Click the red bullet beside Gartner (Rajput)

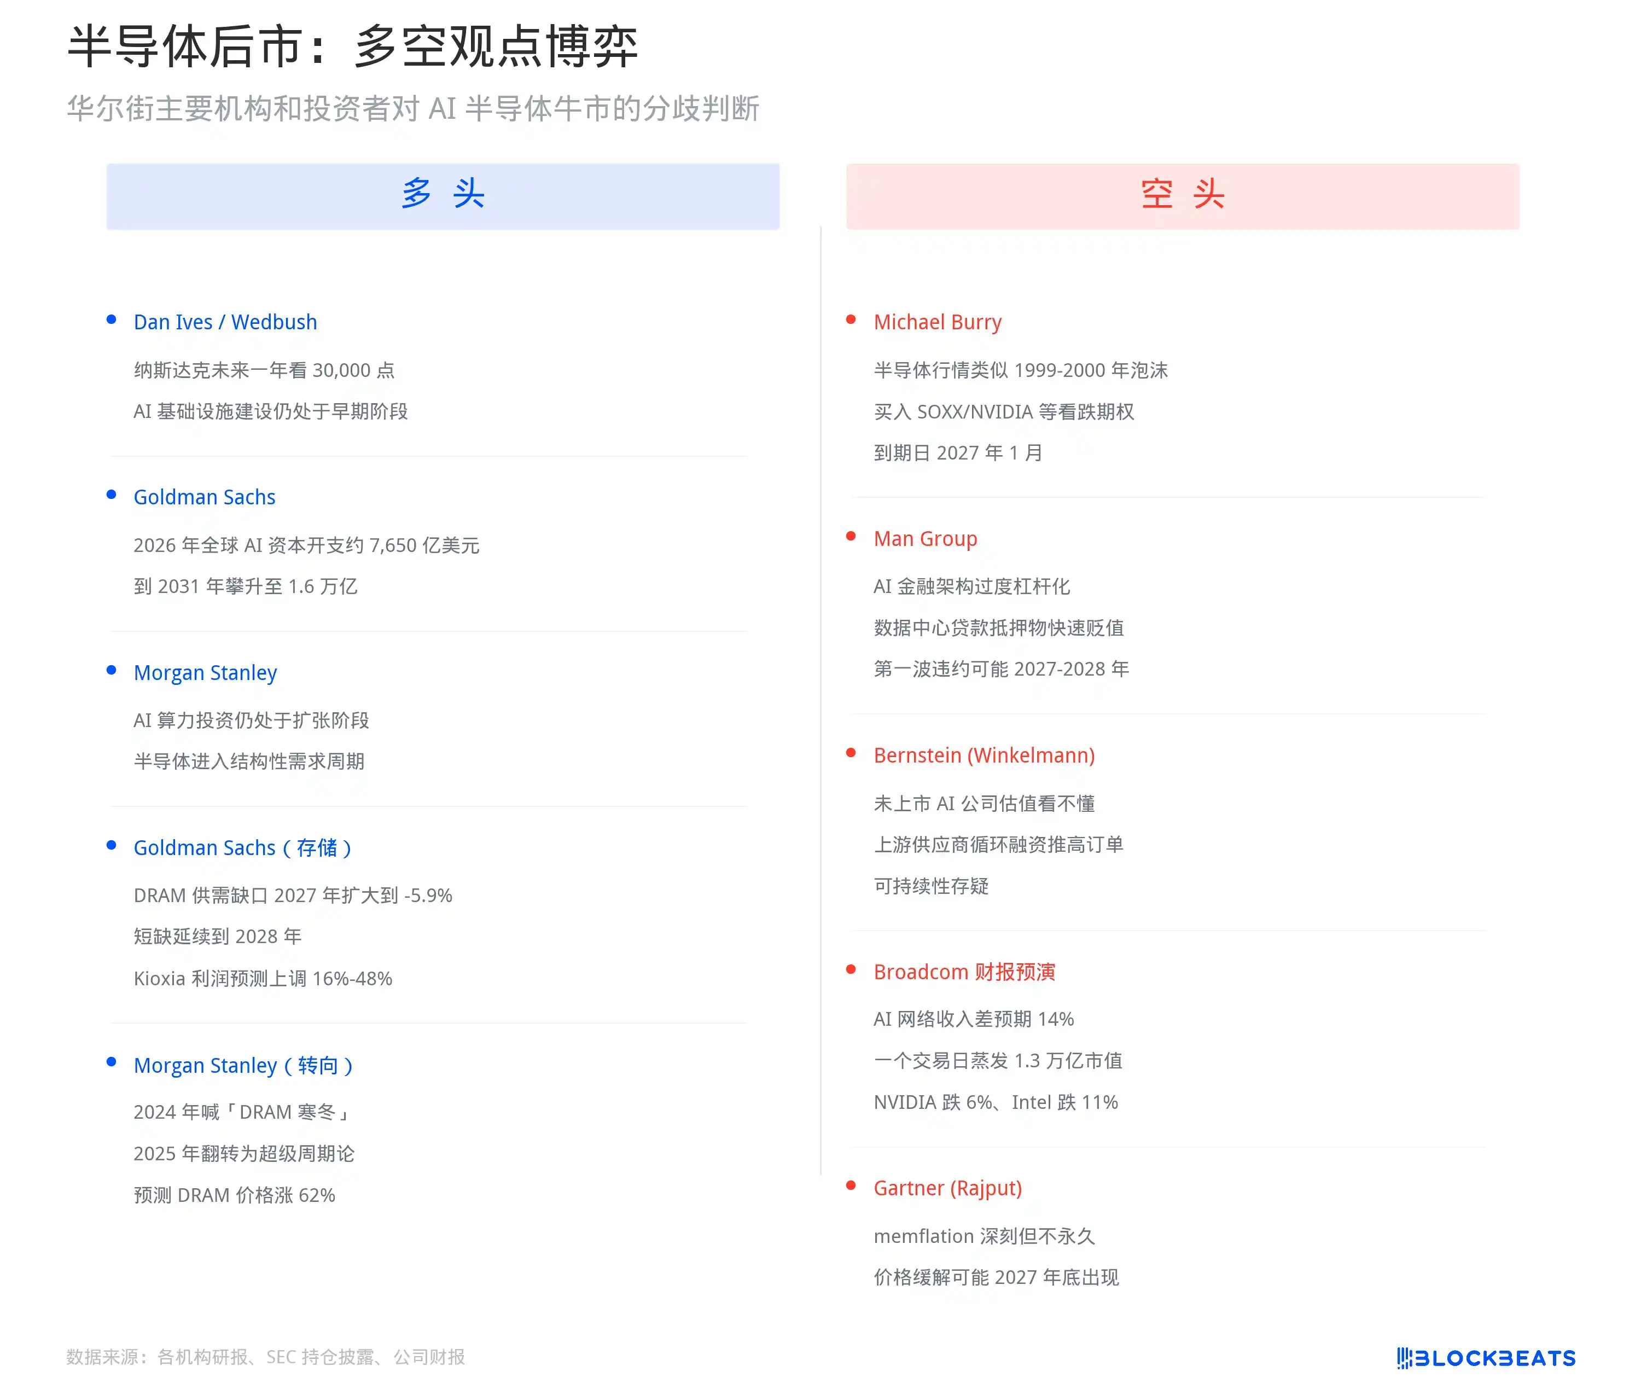851,1185
